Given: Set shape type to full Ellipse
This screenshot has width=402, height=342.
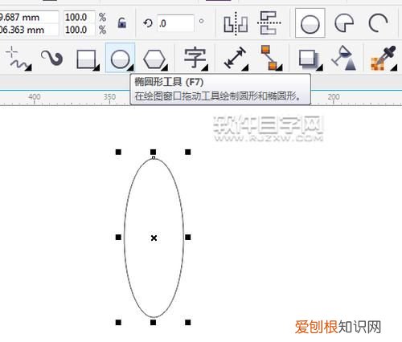Looking at the screenshot, I should coord(310,23).
